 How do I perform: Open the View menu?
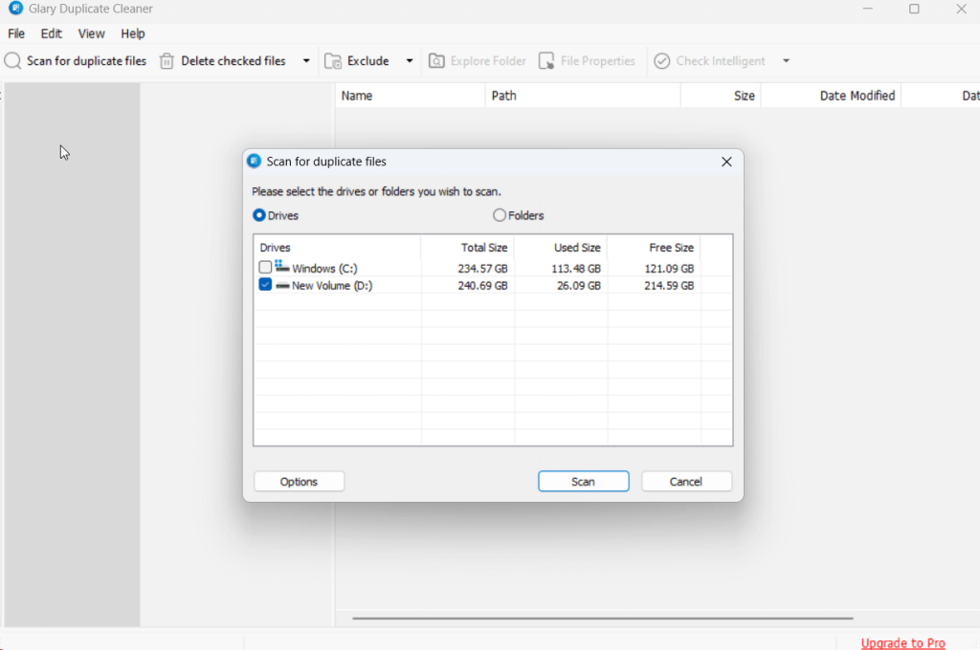point(91,33)
